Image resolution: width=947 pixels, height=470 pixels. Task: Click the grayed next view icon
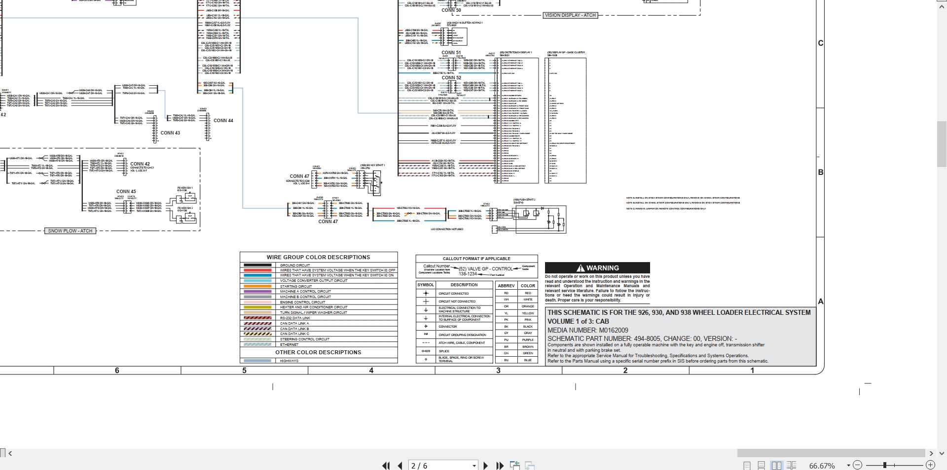click(x=530, y=466)
